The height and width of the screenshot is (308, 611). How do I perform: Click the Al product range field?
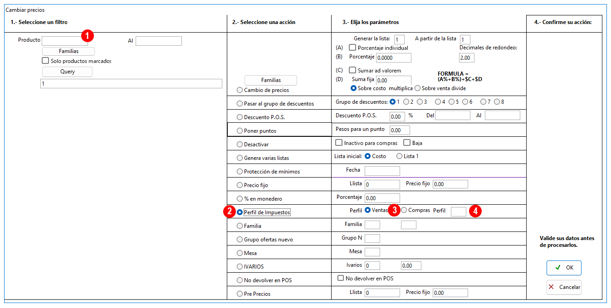[x=158, y=41]
